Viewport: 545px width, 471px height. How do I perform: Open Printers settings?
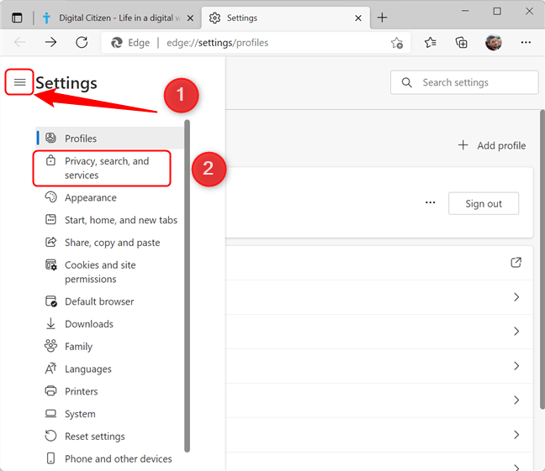coord(109,391)
